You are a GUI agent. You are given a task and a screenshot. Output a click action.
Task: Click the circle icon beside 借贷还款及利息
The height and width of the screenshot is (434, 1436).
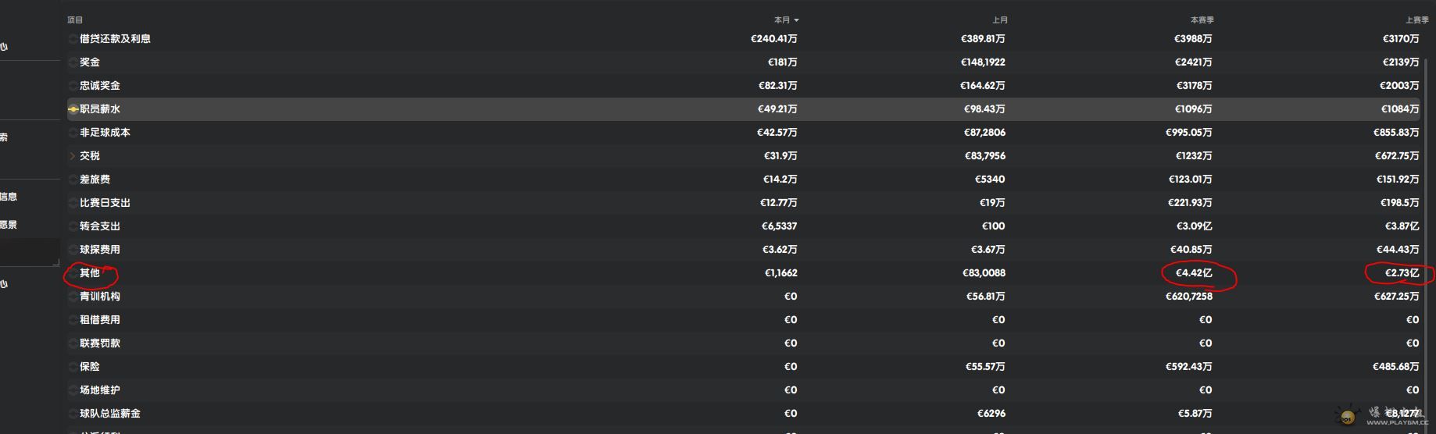pyautogui.click(x=73, y=38)
